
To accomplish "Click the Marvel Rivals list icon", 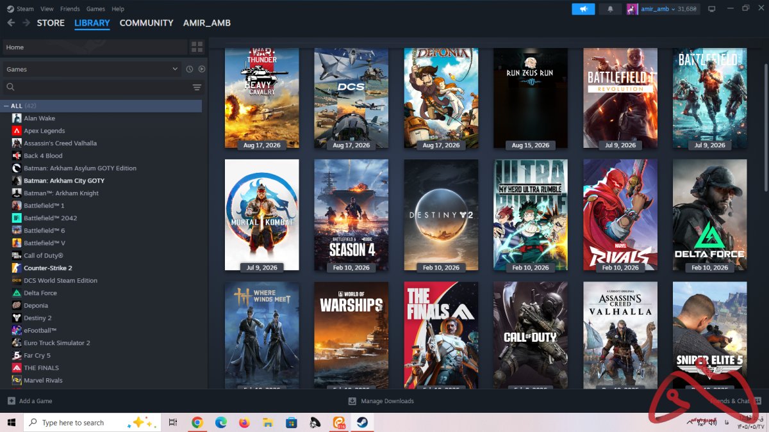I will pos(17,380).
